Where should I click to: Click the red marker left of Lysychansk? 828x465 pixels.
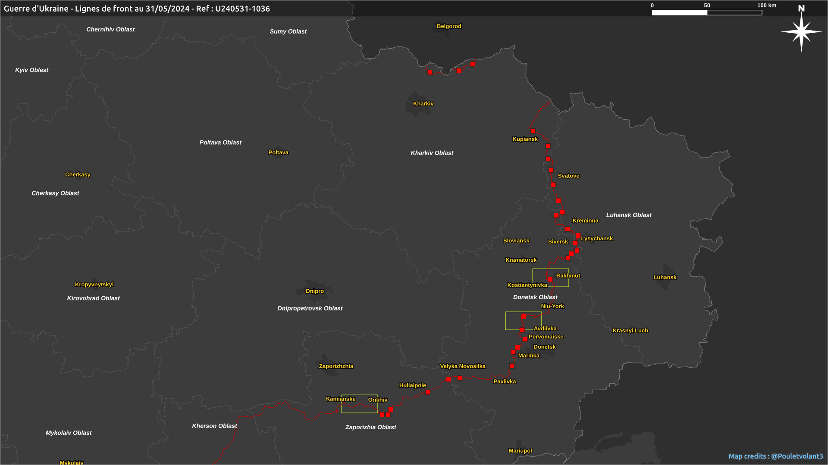coord(578,236)
